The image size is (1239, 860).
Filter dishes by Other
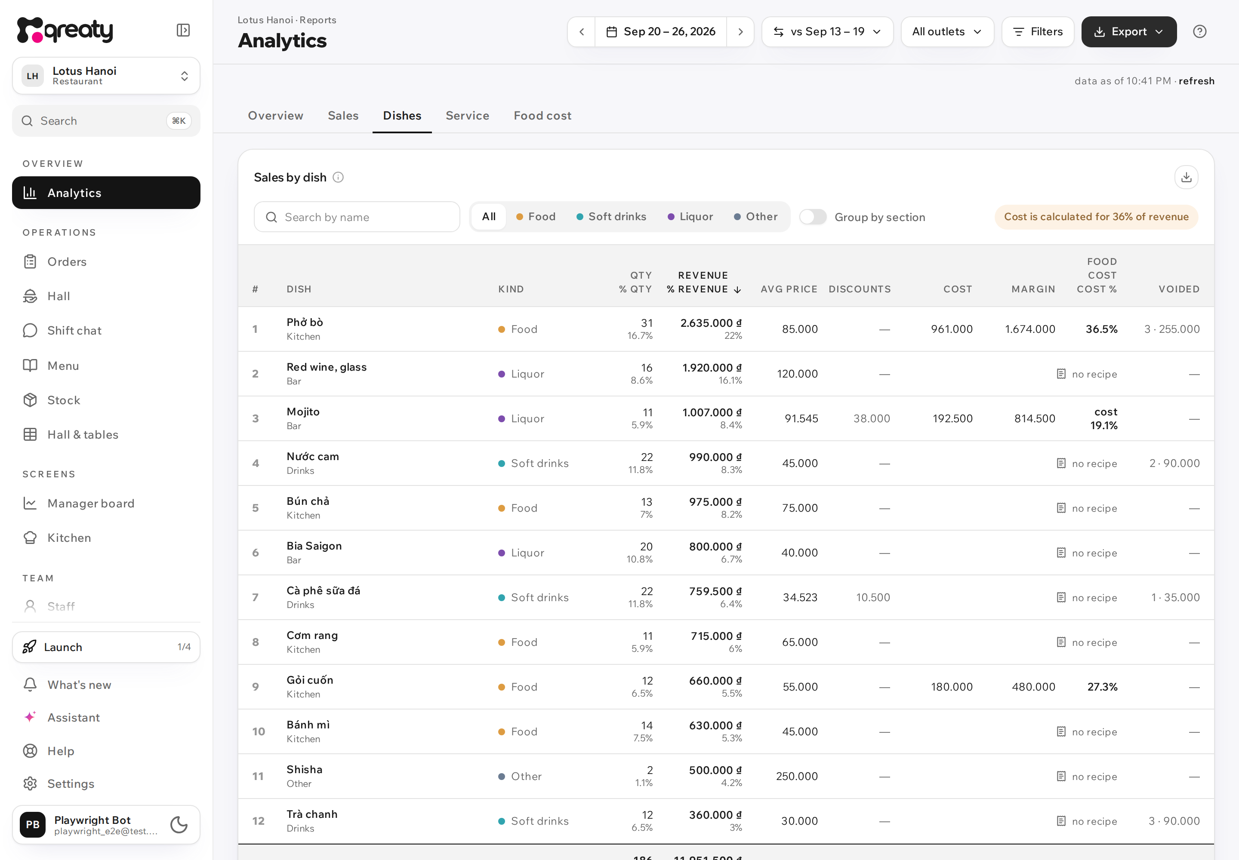tap(756, 217)
